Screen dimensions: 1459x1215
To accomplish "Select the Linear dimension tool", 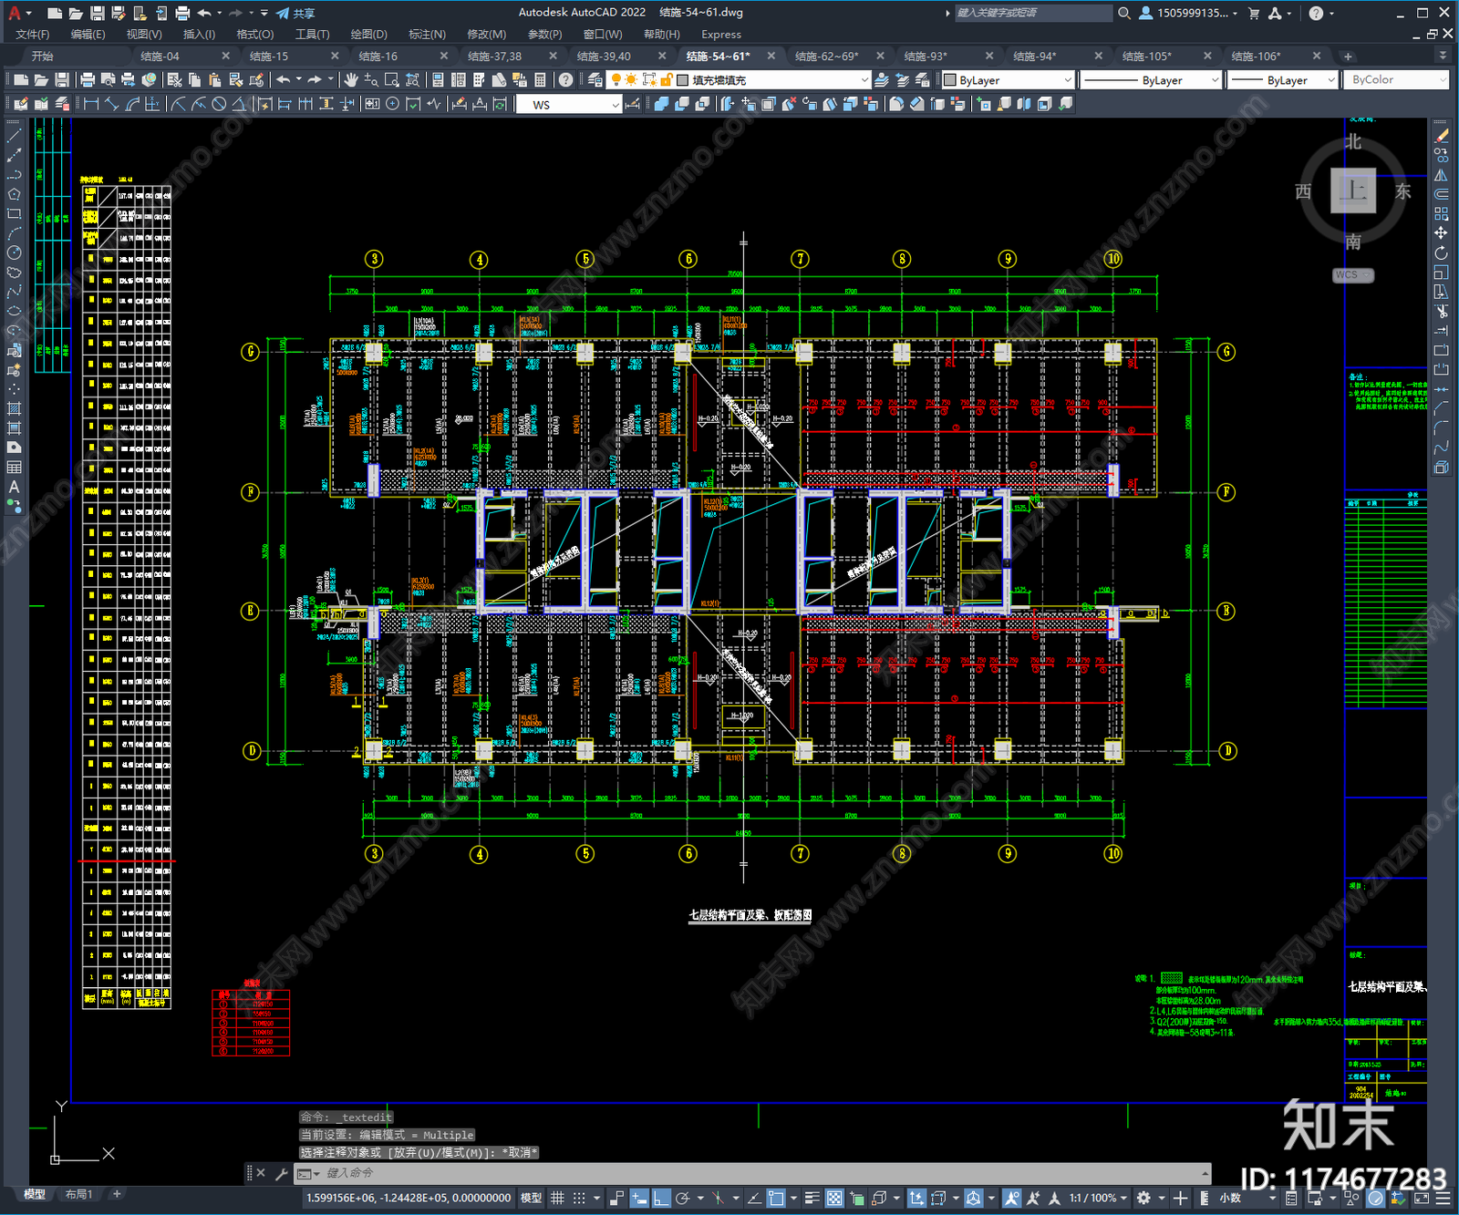I will [91, 104].
